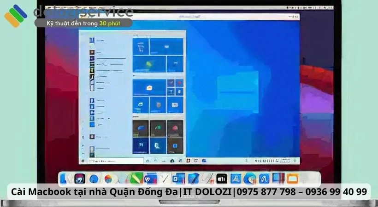Open the orange folder-style icon in the Dock
The width and height of the screenshot is (378, 207).
pos(292,179)
